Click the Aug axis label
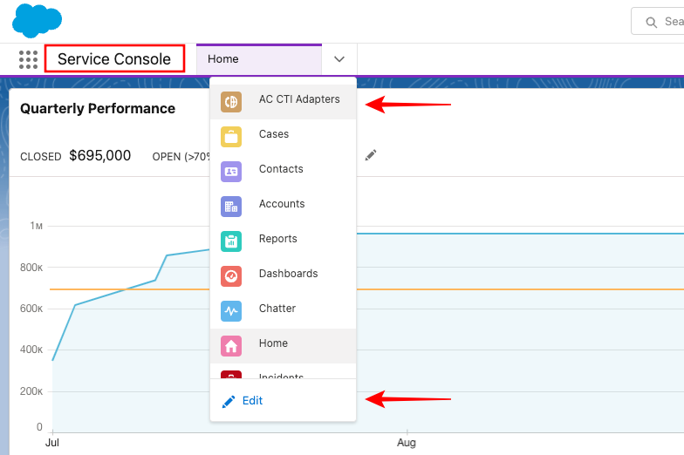 point(407,443)
